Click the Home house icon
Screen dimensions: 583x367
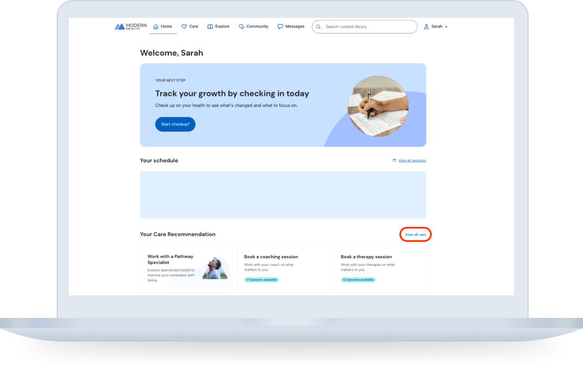[156, 27]
